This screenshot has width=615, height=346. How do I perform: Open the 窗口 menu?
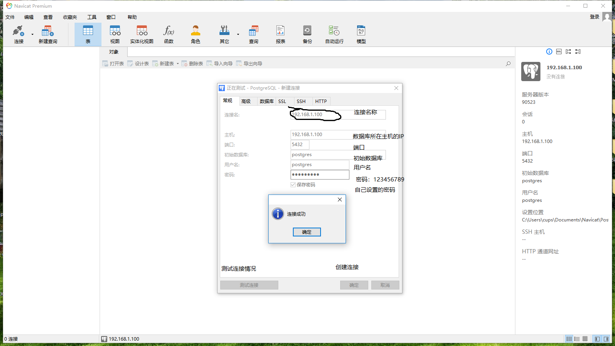(x=111, y=17)
